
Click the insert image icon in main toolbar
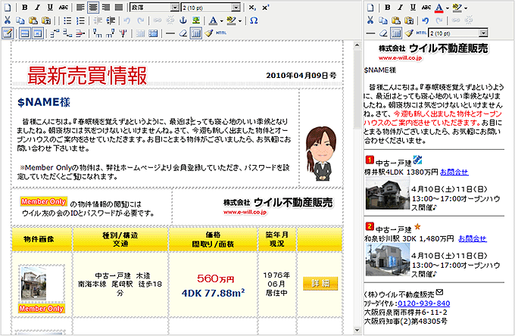(x=195, y=20)
